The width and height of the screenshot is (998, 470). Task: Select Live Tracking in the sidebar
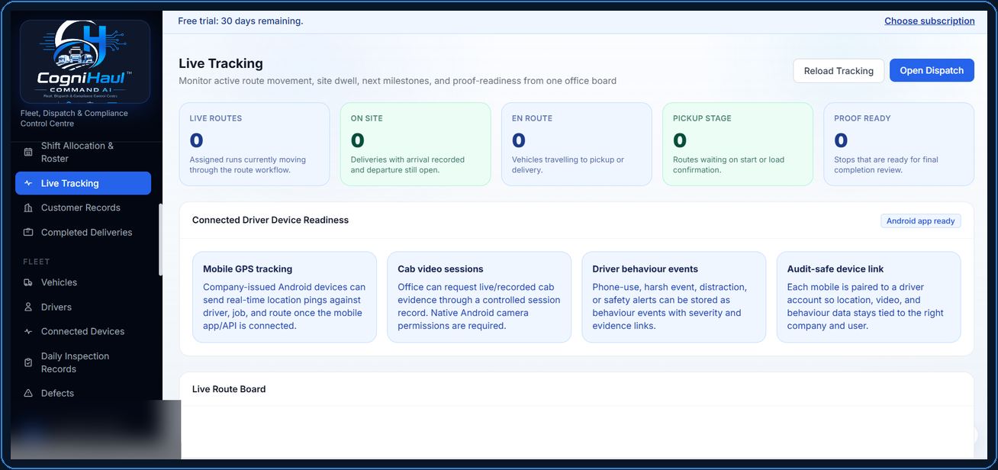(83, 183)
